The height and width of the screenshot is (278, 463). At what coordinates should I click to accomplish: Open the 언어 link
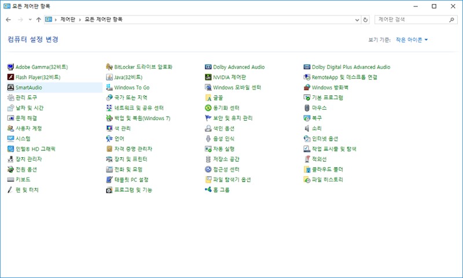[119, 139]
